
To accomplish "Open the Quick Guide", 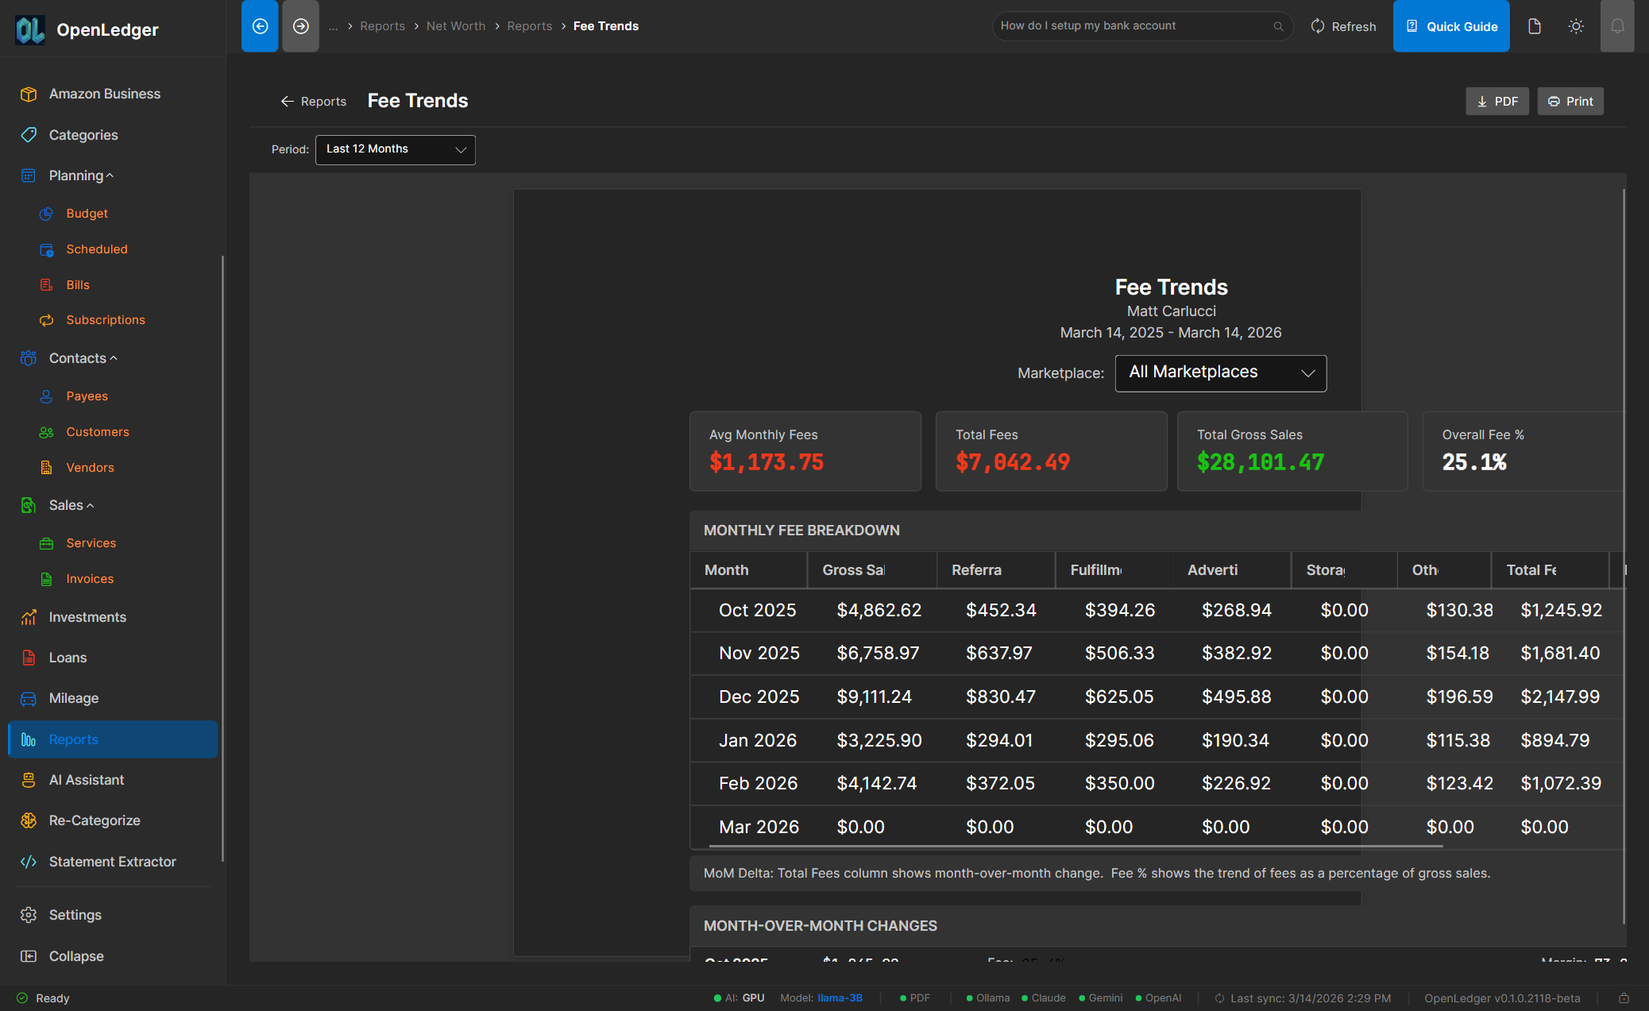I will 1451,25.
